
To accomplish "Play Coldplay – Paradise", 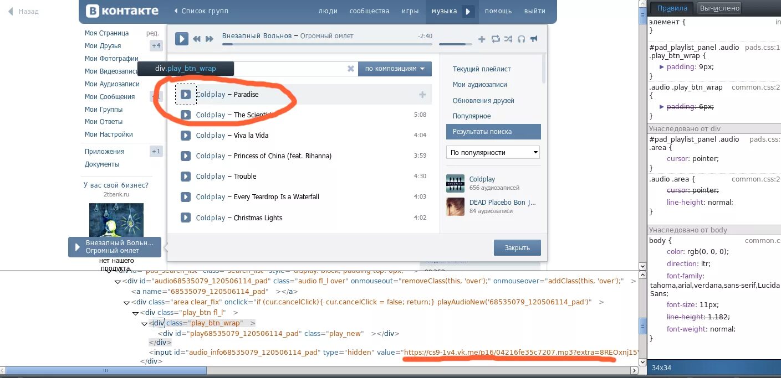I will click(186, 95).
